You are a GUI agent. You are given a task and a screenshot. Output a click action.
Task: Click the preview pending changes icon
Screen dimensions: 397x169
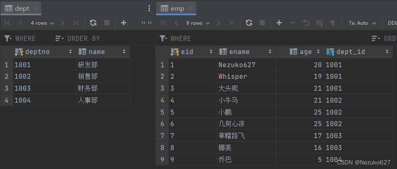point(319,23)
